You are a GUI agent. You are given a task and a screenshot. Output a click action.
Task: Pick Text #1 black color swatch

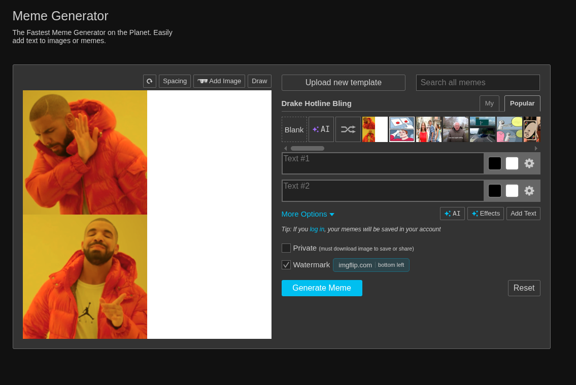495,163
